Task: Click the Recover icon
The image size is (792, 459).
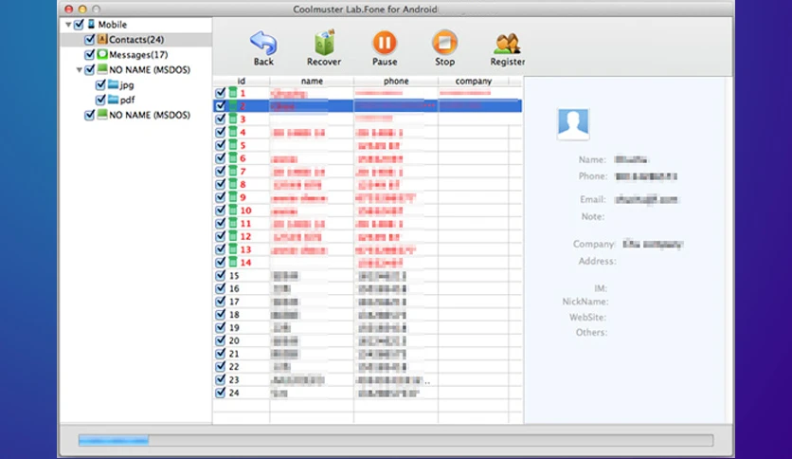Action: point(324,43)
